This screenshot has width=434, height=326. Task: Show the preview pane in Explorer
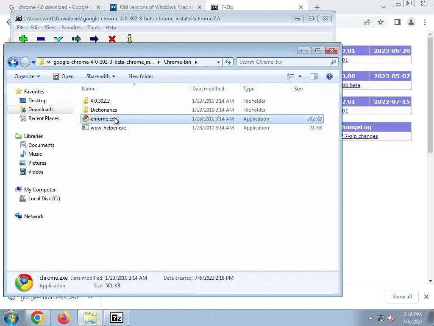[x=314, y=76]
